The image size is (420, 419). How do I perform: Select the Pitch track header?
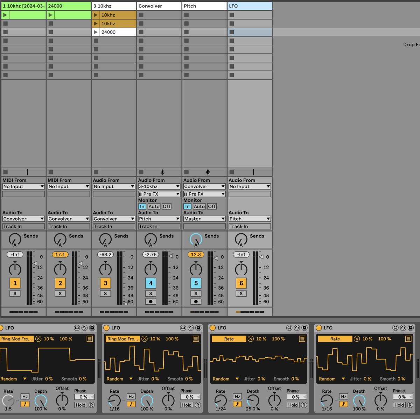[x=204, y=6]
